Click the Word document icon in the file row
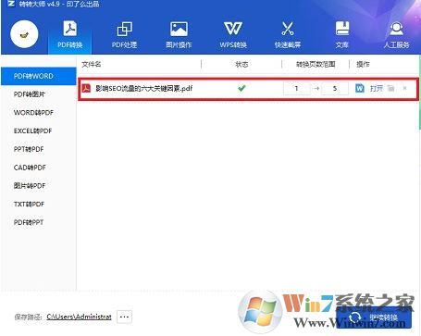421x336 pixels. click(360, 88)
